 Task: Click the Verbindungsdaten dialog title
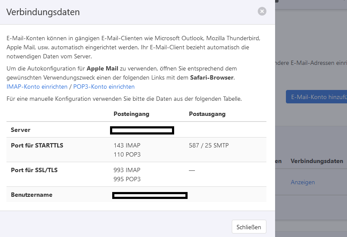tap(43, 12)
